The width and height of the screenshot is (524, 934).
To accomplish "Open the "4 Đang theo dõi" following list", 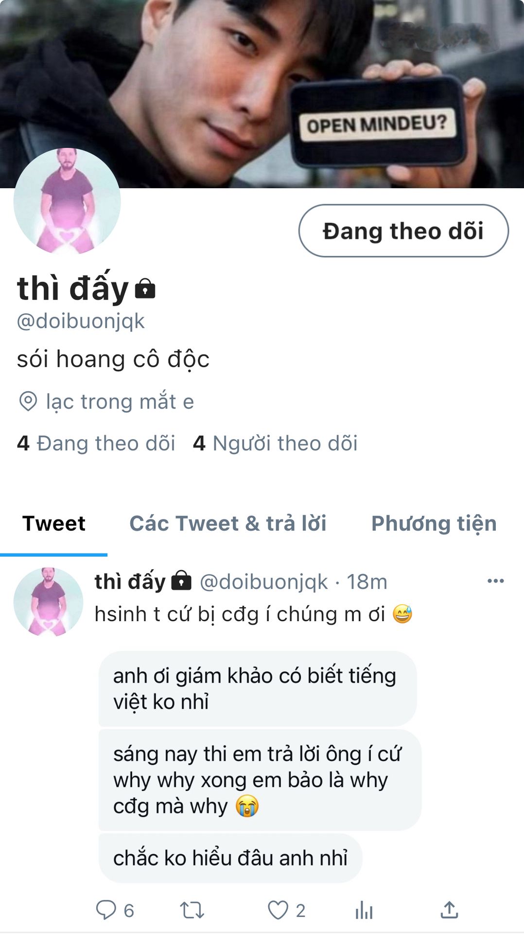I will tap(96, 443).
